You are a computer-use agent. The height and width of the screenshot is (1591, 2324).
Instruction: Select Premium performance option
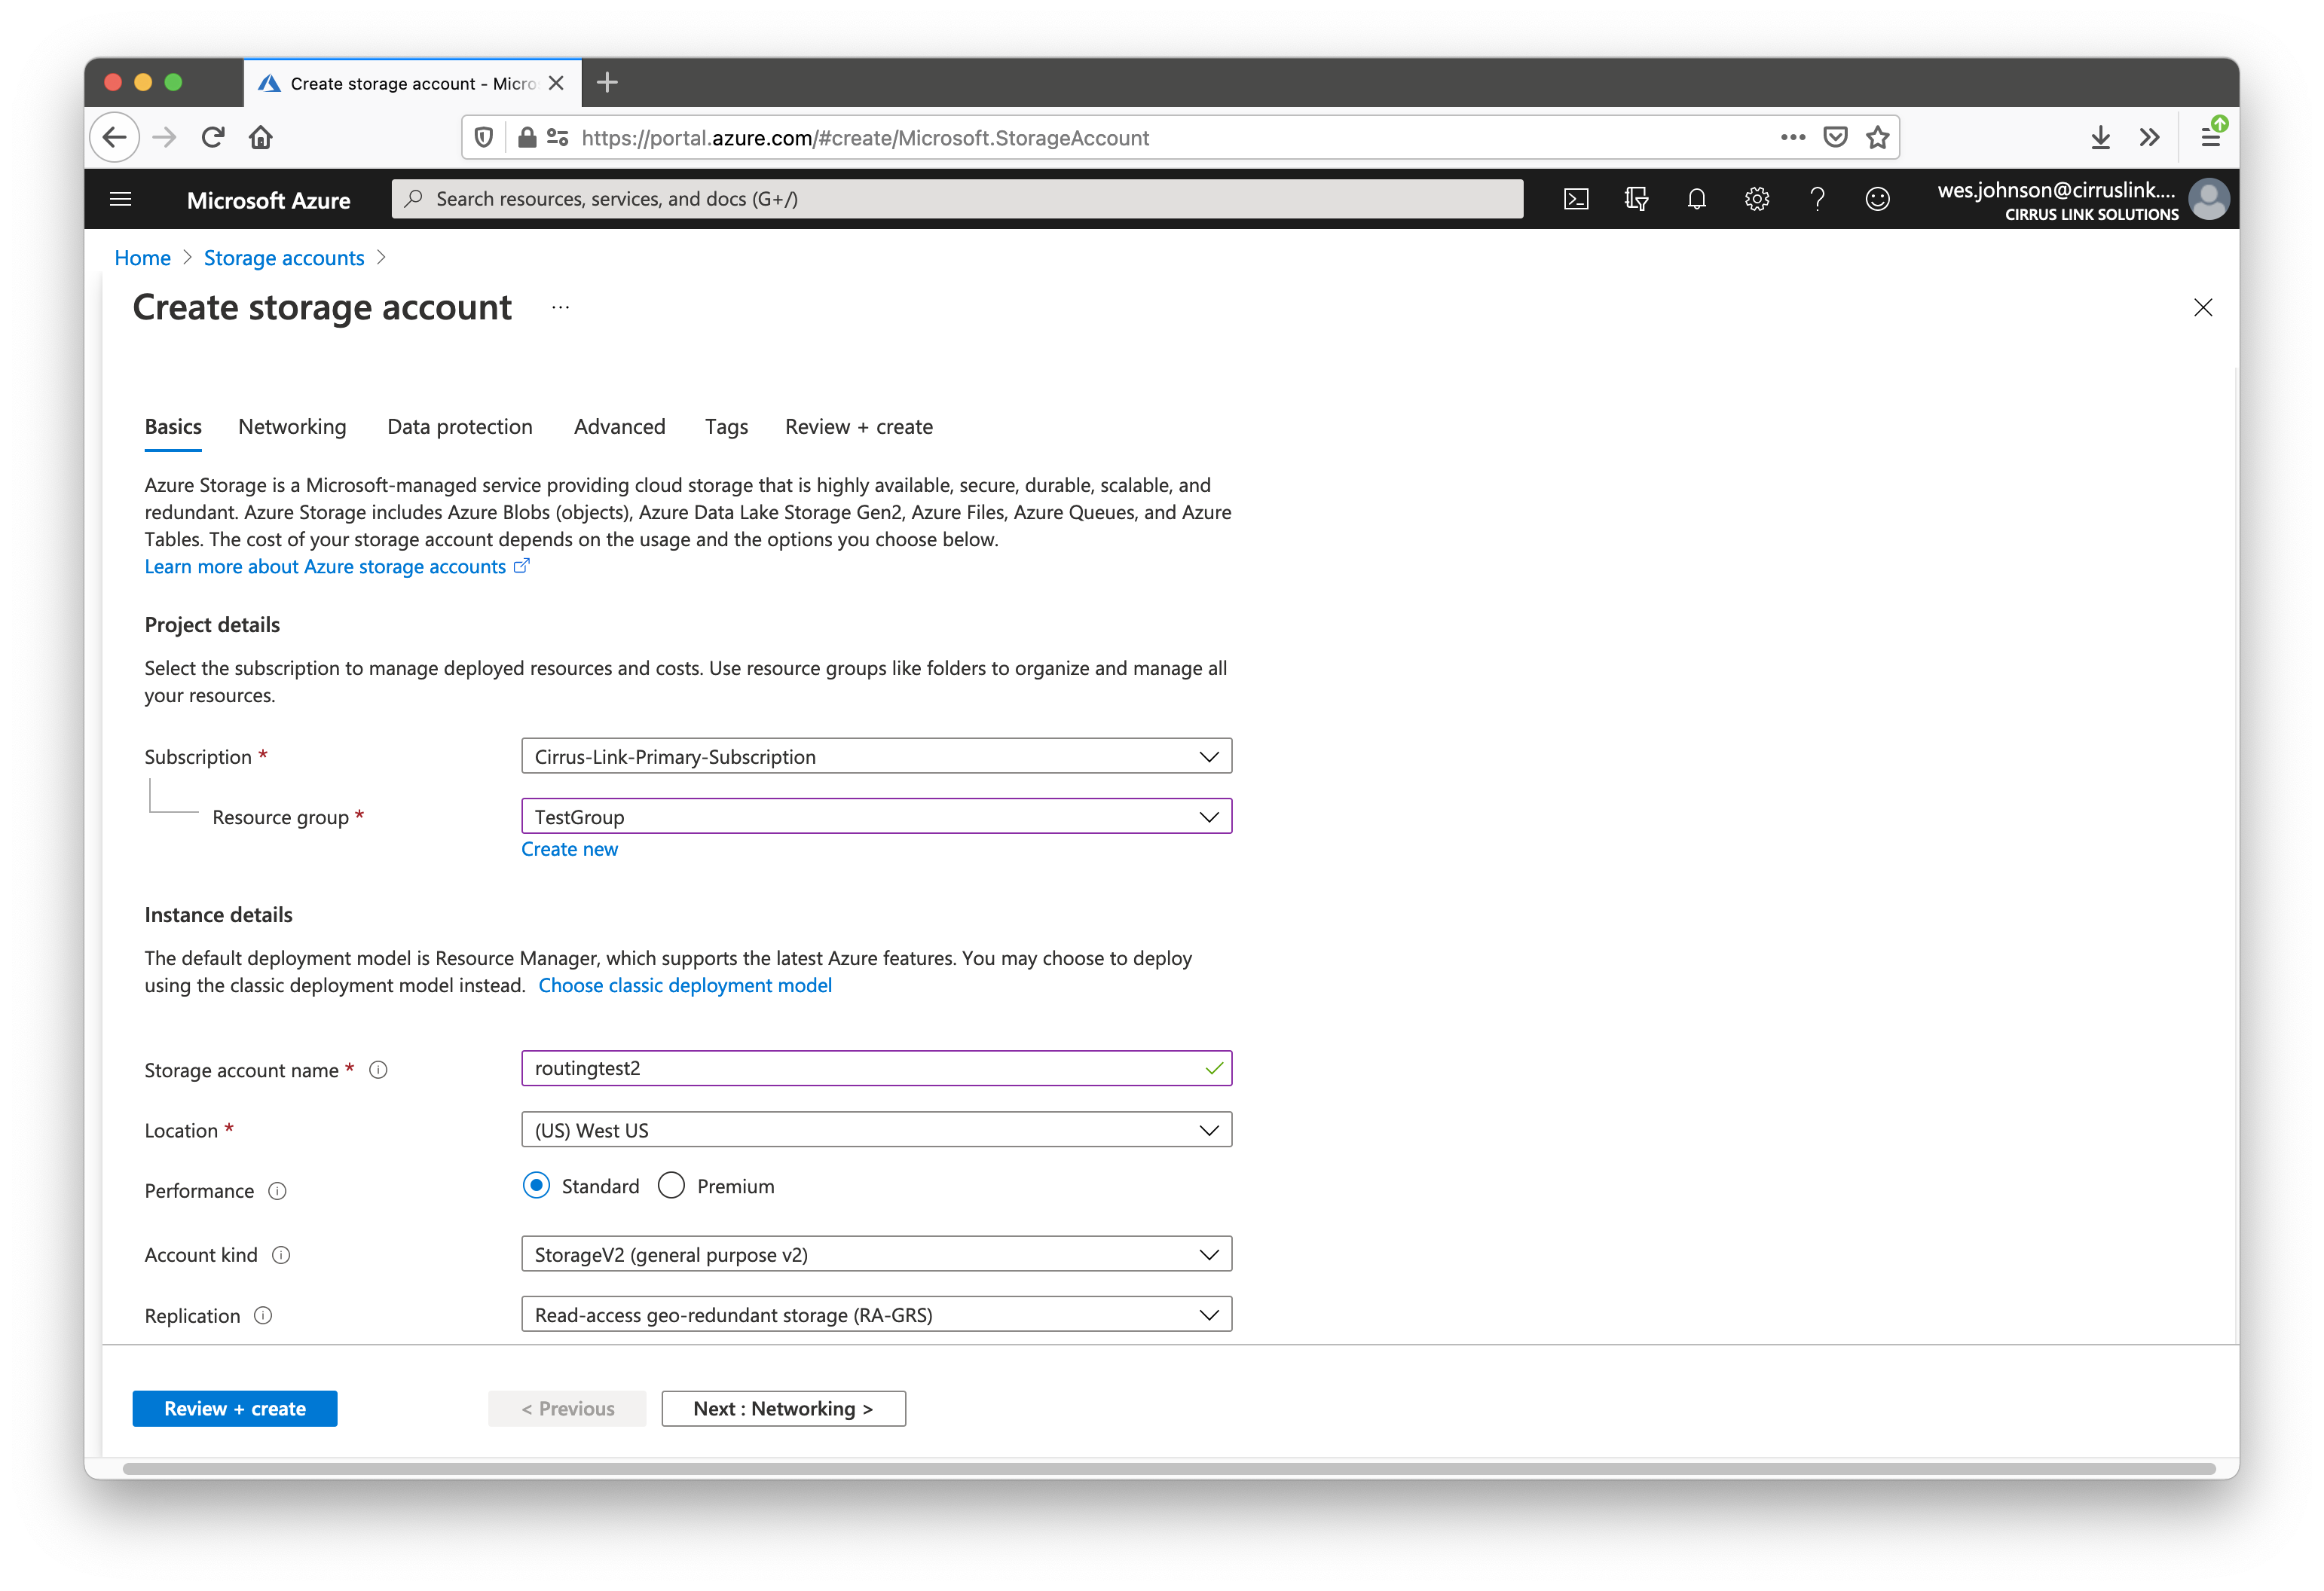coord(671,1185)
